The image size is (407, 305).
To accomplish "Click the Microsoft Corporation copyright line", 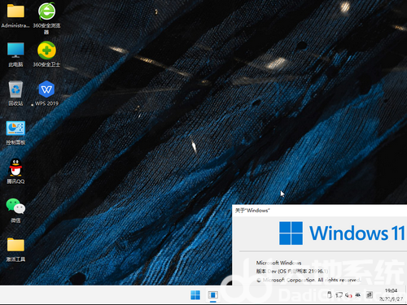I will (x=309, y=280).
